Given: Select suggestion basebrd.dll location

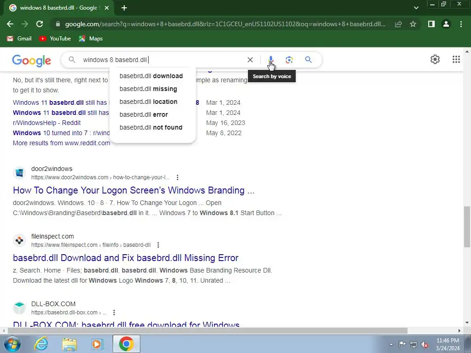Looking at the screenshot, I should coord(149,102).
